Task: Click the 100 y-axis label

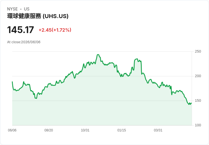Action: 198,125
